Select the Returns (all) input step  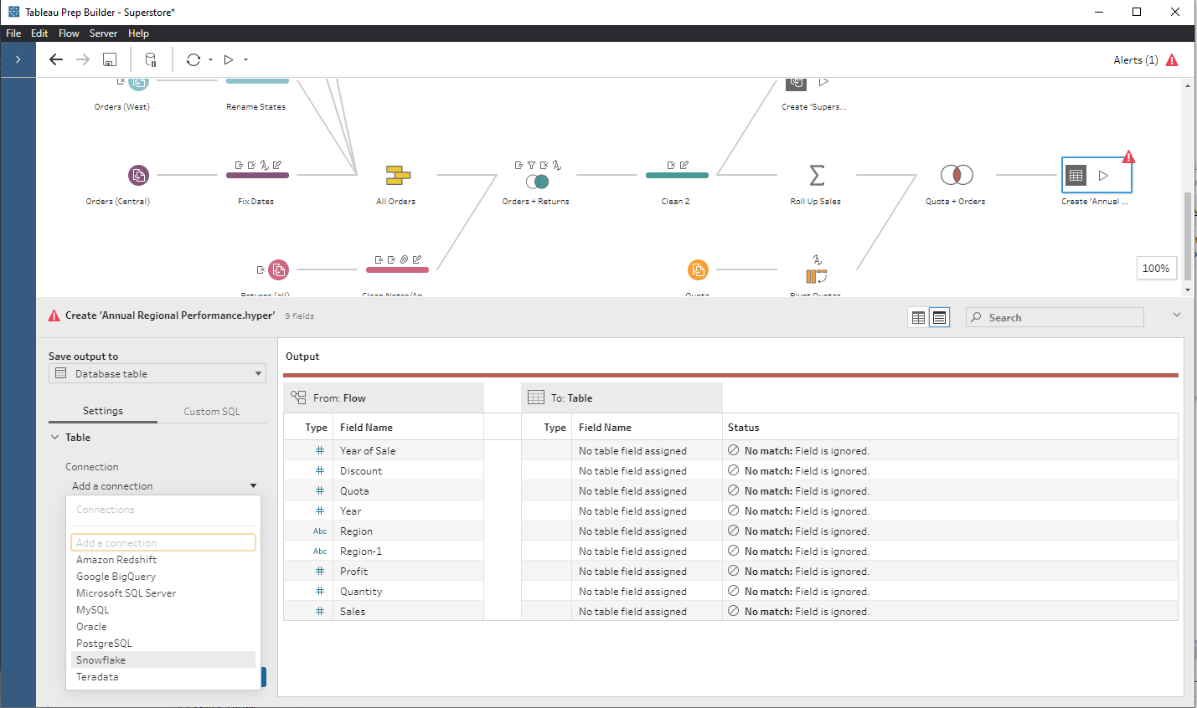[278, 269]
